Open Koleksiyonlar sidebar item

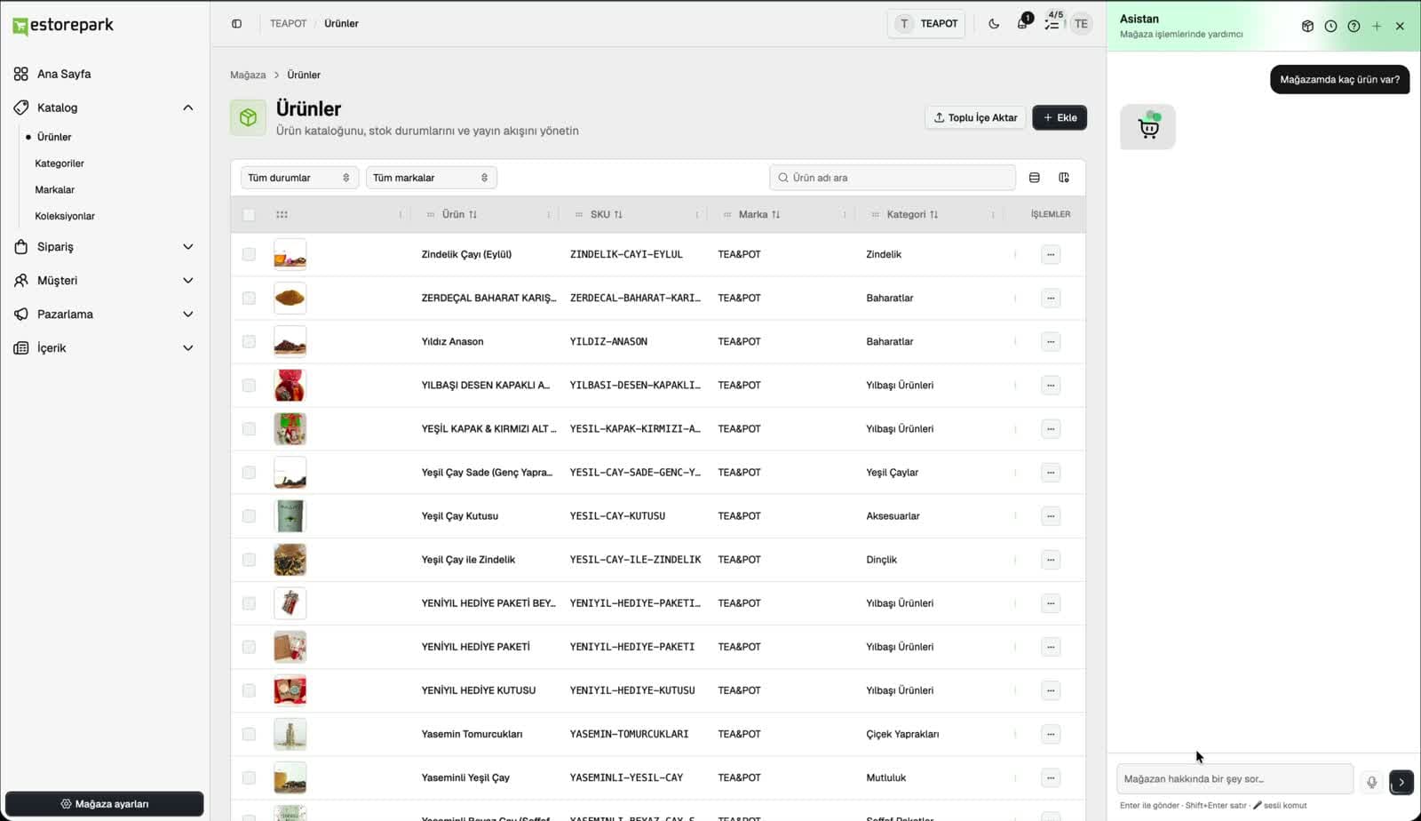click(x=65, y=216)
